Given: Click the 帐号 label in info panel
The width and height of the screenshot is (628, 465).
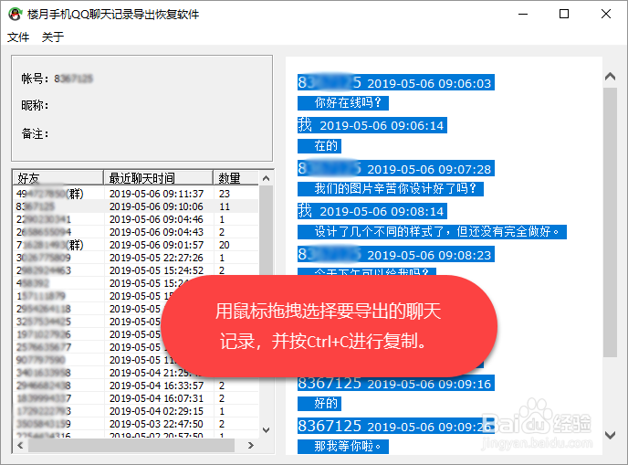Looking at the screenshot, I should 35,79.
